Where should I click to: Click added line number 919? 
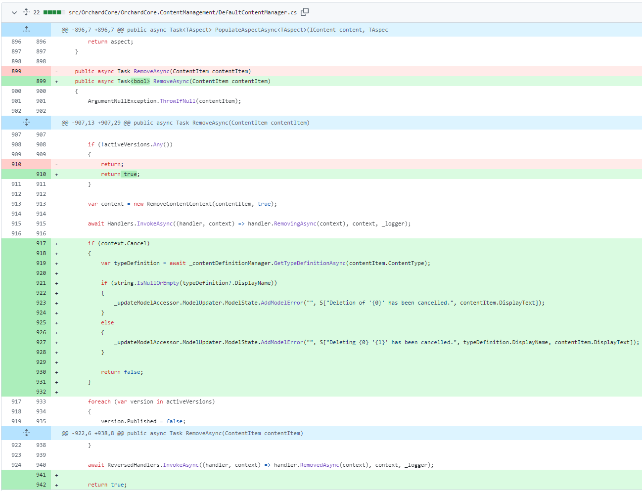coord(41,263)
